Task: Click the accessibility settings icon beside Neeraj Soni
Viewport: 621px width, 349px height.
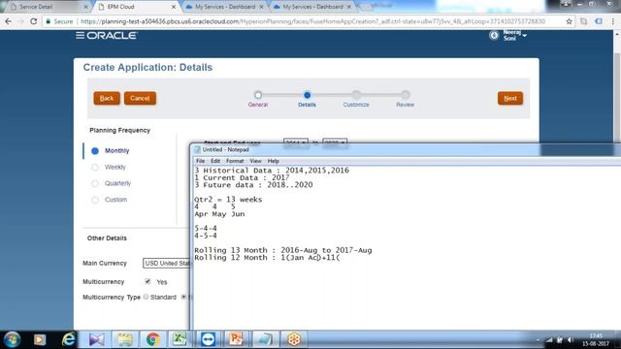Action: pos(494,35)
